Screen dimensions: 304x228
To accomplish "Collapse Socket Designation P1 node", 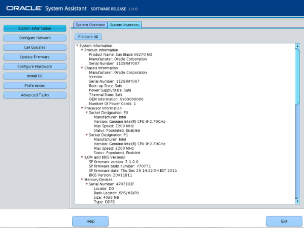I will tap(87, 135).
